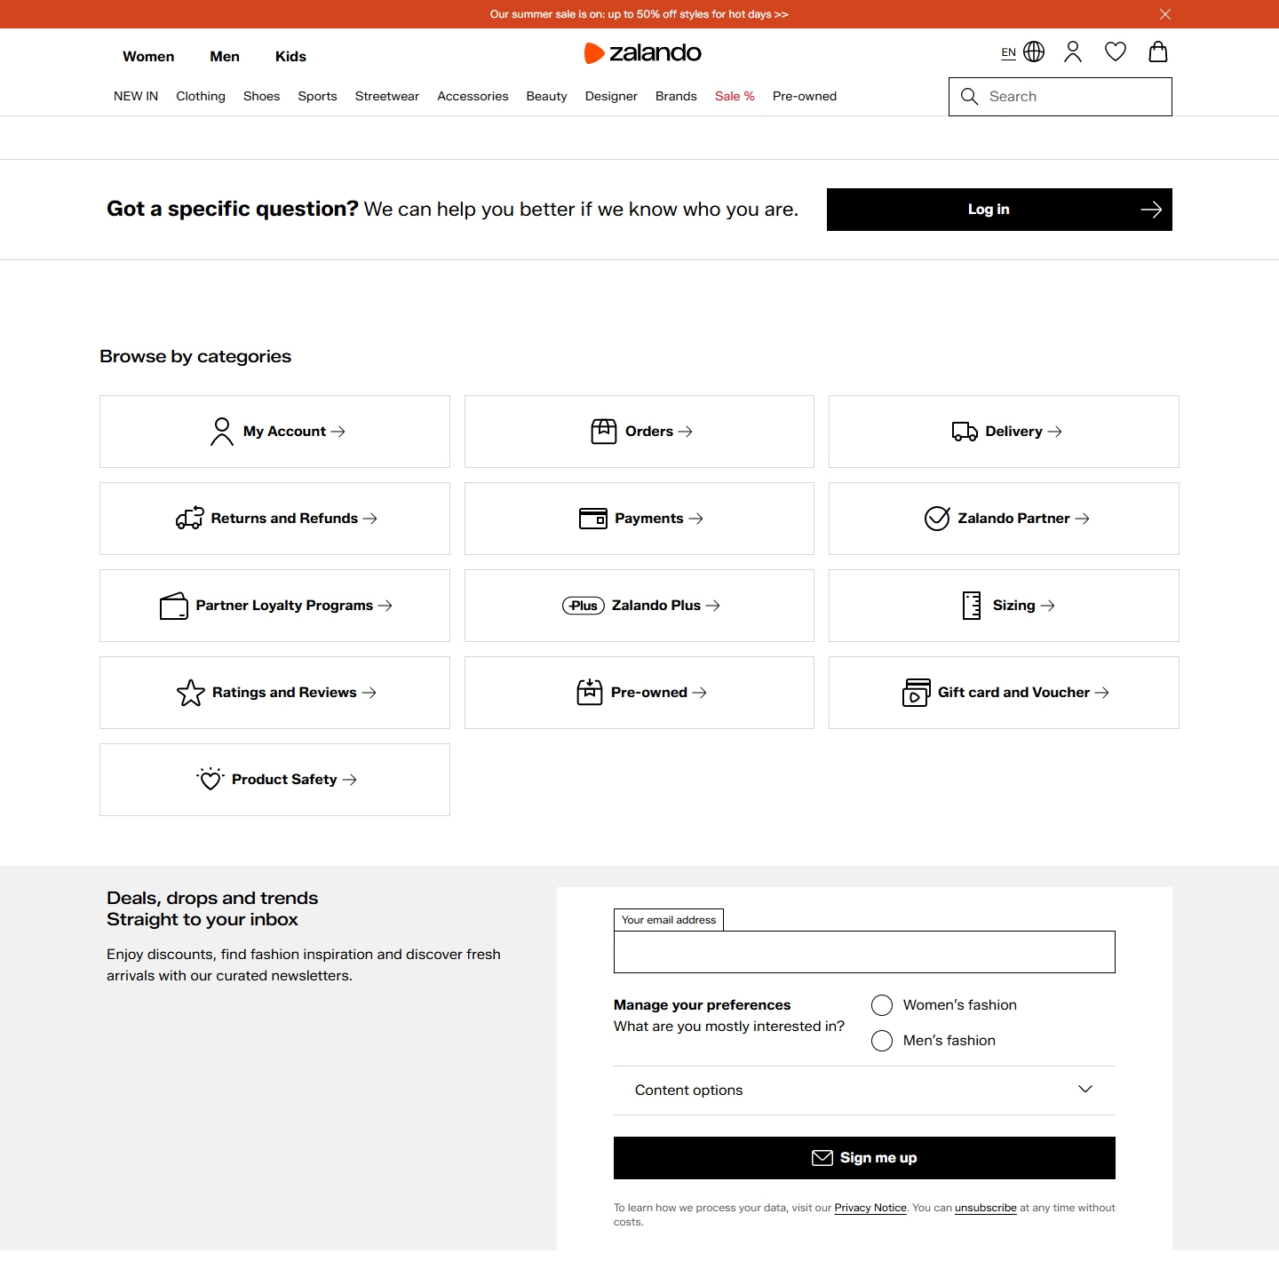Image resolution: width=1279 pixels, height=1261 pixels.
Task: Select Men's fashion radio option
Action: [882, 1041]
